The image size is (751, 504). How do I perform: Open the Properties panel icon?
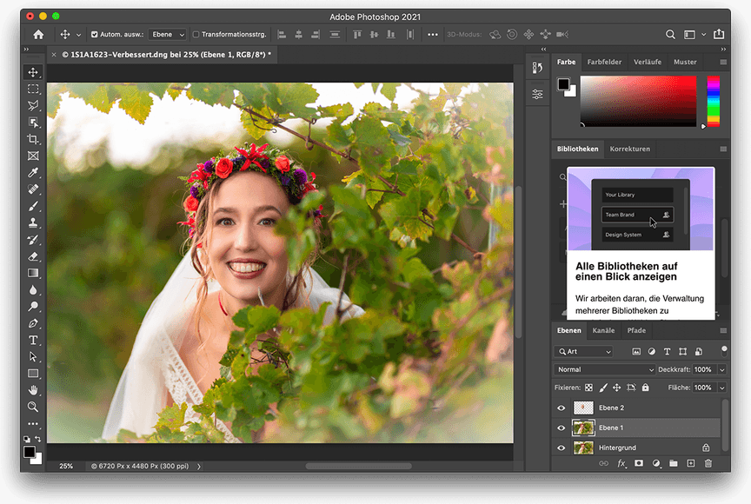(x=537, y=95)
